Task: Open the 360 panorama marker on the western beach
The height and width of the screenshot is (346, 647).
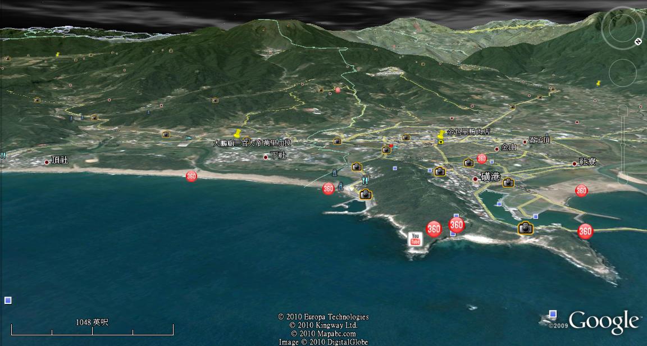Action: [192, 176]
